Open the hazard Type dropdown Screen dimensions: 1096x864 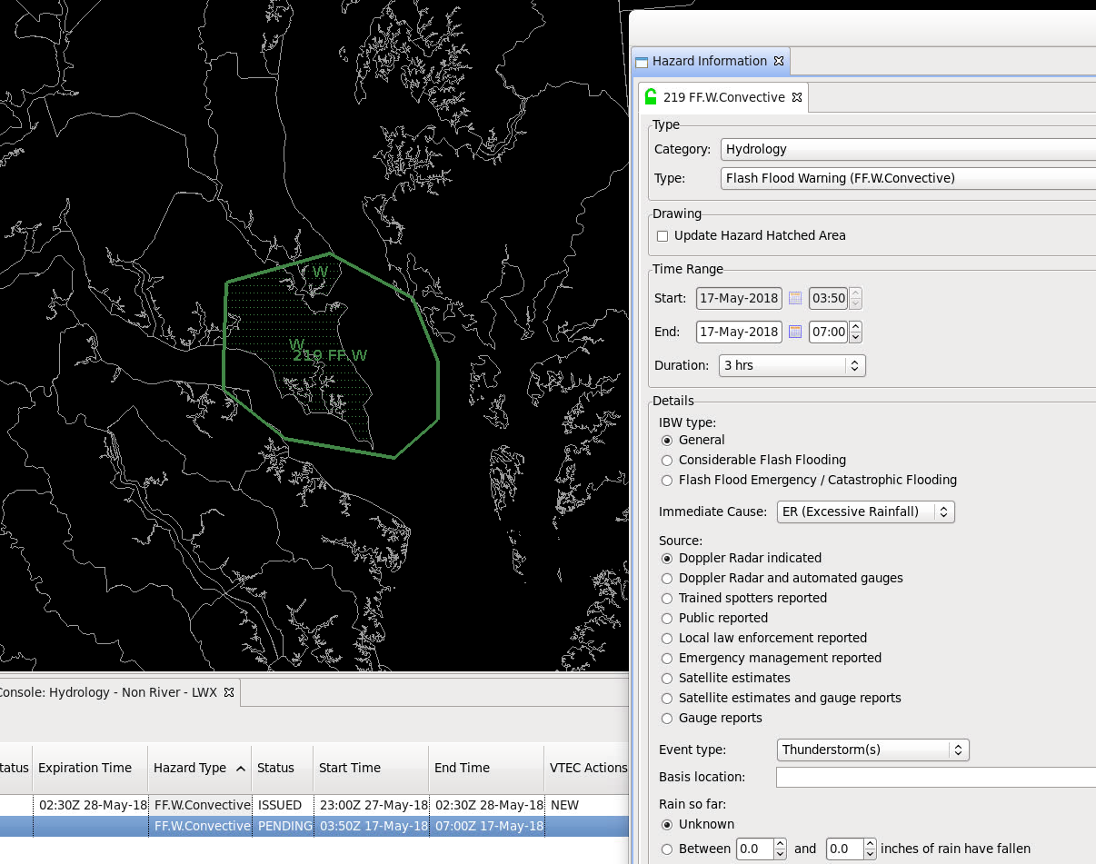tap(908, 178)
